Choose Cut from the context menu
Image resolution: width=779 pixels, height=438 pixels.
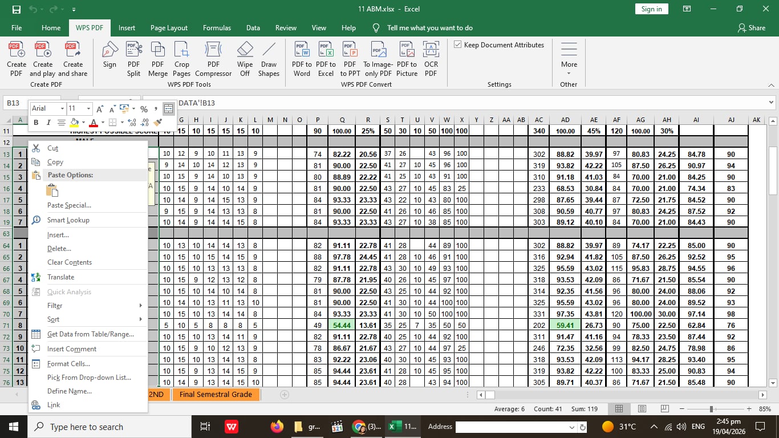(x=88, y=148)
